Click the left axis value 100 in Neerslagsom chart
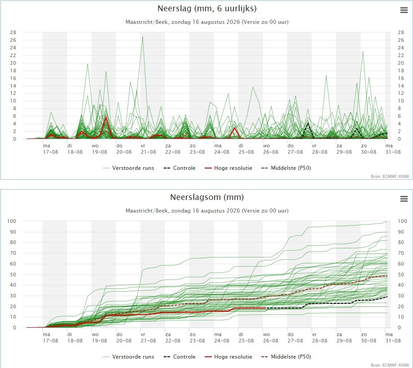The height and width of the screenshot is (368, 413). 12,221
